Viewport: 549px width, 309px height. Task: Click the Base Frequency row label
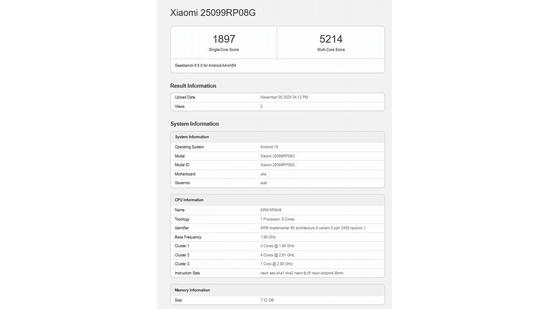tap(188, 237)
